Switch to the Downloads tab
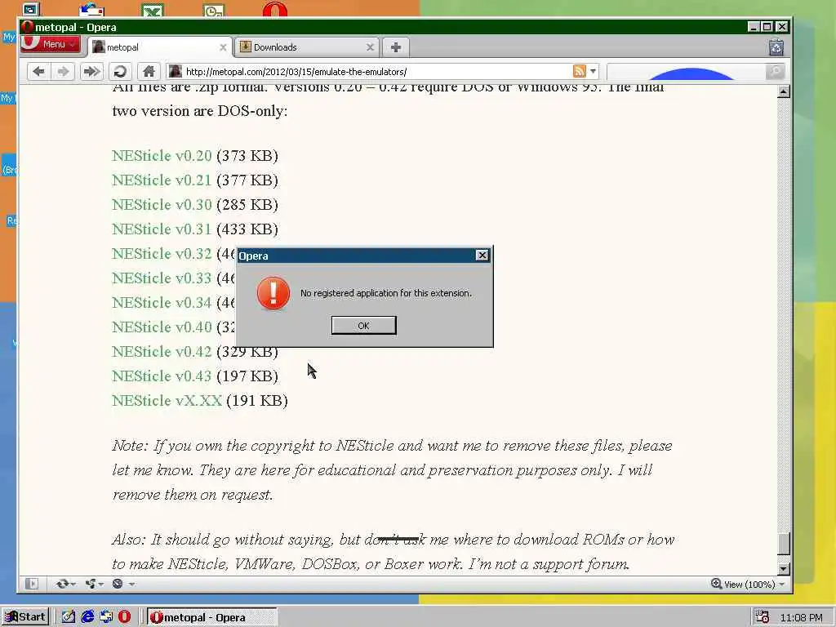Image resolution: width=836 pixels, height=627 pixels. coord(307,47)
